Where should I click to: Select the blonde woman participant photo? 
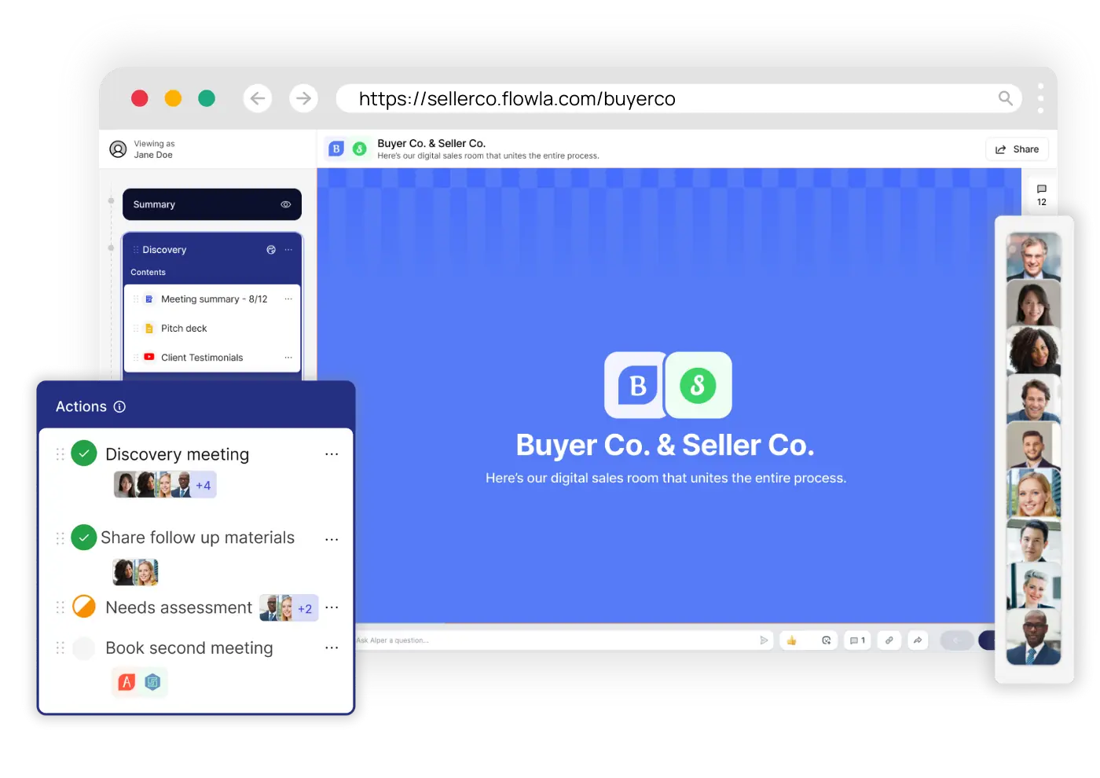[x=1034, y=492]
